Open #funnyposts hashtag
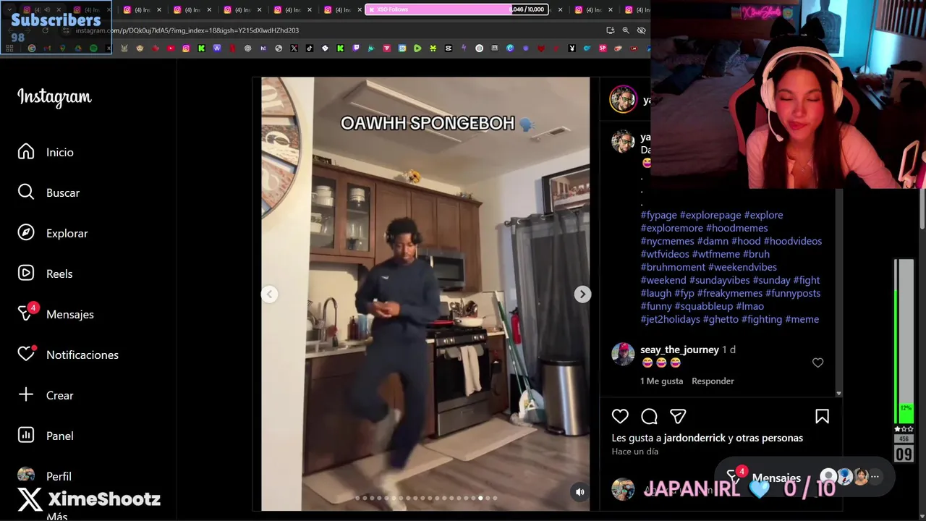This screenshot has height=521, width=926. [x=793, y=293]
